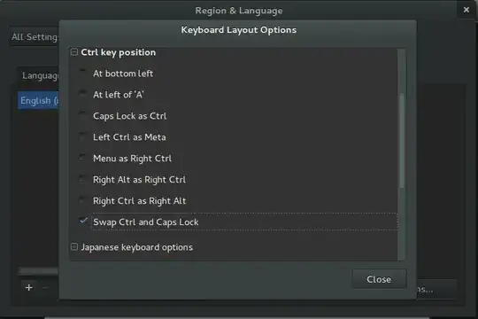Viewport: 478px width, 319px height.
Task: Enable Right Ctrl as Right Alt
Action: point(82,200)
